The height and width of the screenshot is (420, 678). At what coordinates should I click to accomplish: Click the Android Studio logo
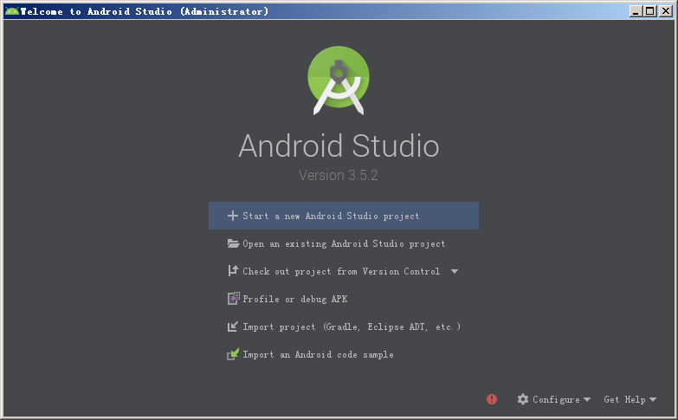[339, 81]
